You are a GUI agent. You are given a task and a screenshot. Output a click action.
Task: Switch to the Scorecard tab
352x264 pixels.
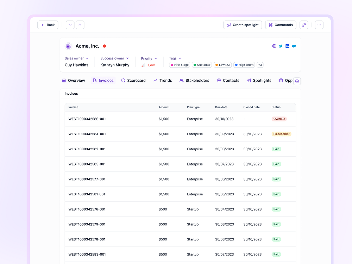pos(133,81)
